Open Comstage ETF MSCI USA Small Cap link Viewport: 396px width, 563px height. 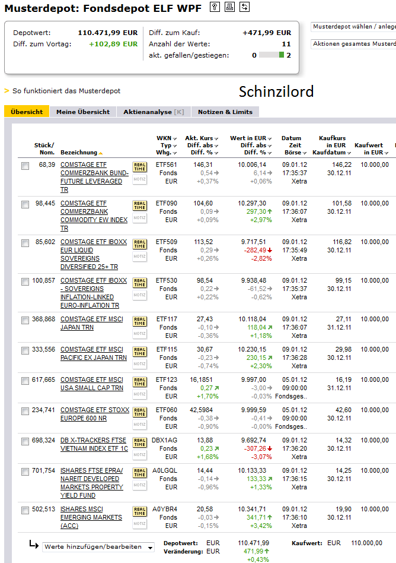pyautogui.click(x=92, y=384)
